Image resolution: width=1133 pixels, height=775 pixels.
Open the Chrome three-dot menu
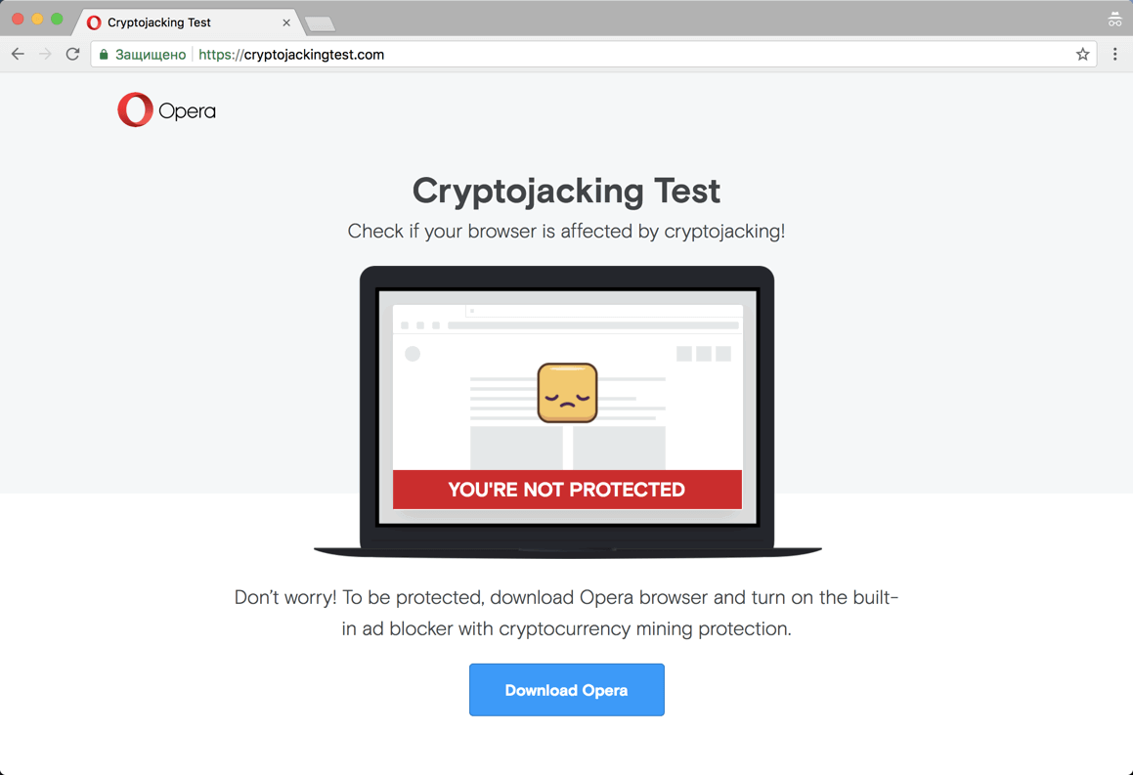1114,55
